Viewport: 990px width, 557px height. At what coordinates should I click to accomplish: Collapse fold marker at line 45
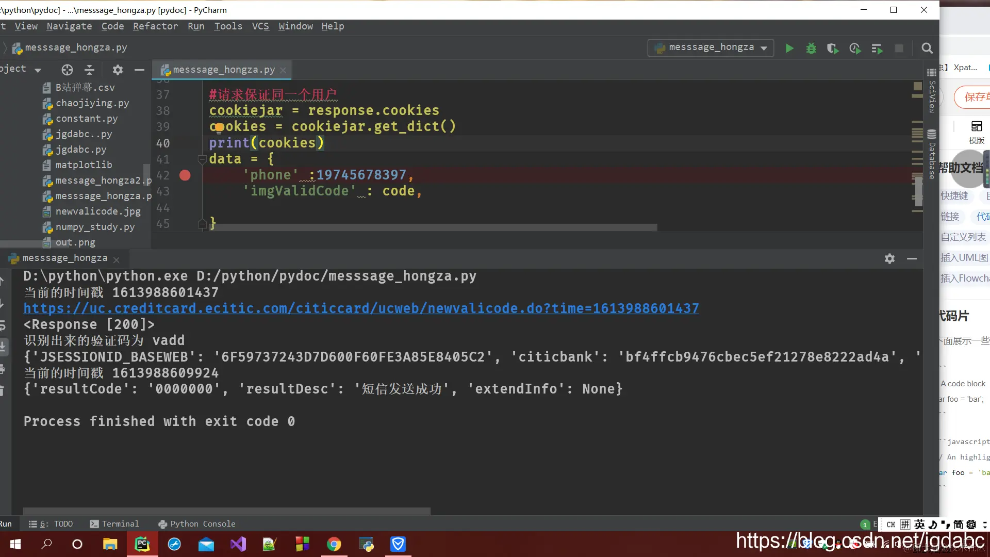coord(202,224)
